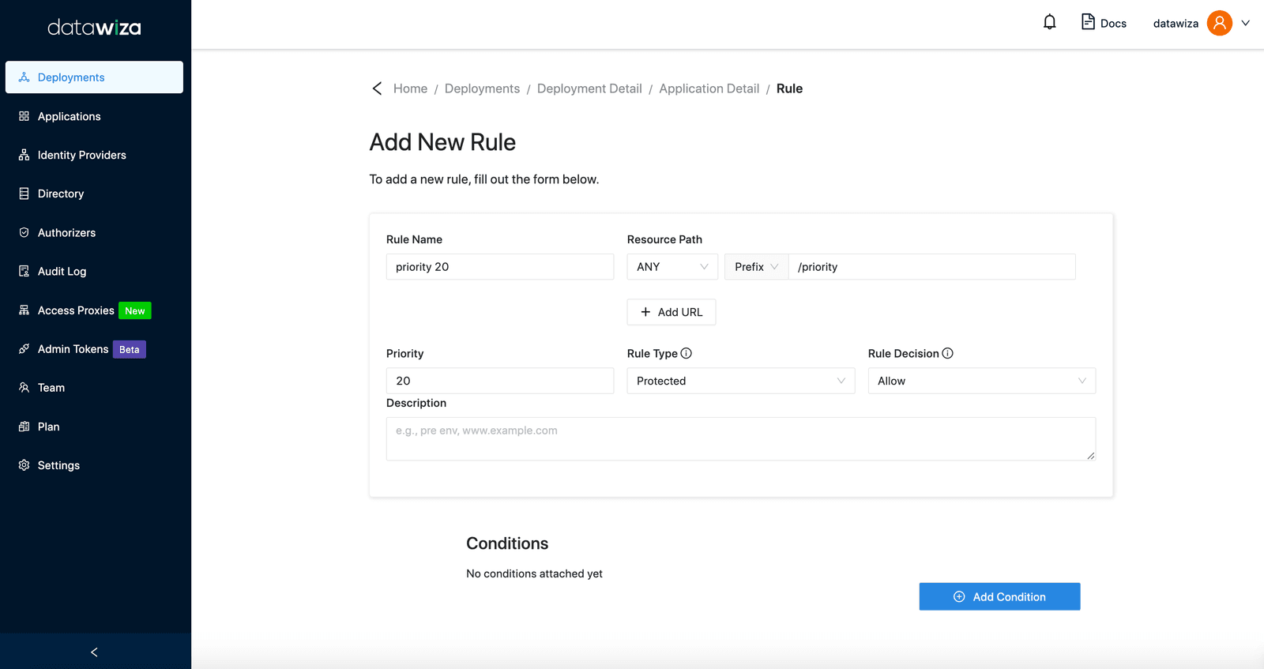
Task: Open the Prefix match dropdown
Action: (x=756, y=267)
